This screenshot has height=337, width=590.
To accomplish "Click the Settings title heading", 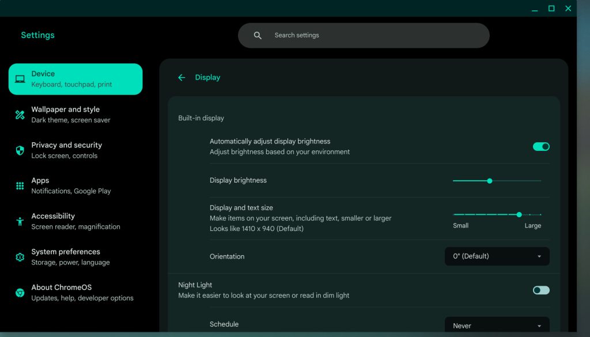I will tap(37, 35).
